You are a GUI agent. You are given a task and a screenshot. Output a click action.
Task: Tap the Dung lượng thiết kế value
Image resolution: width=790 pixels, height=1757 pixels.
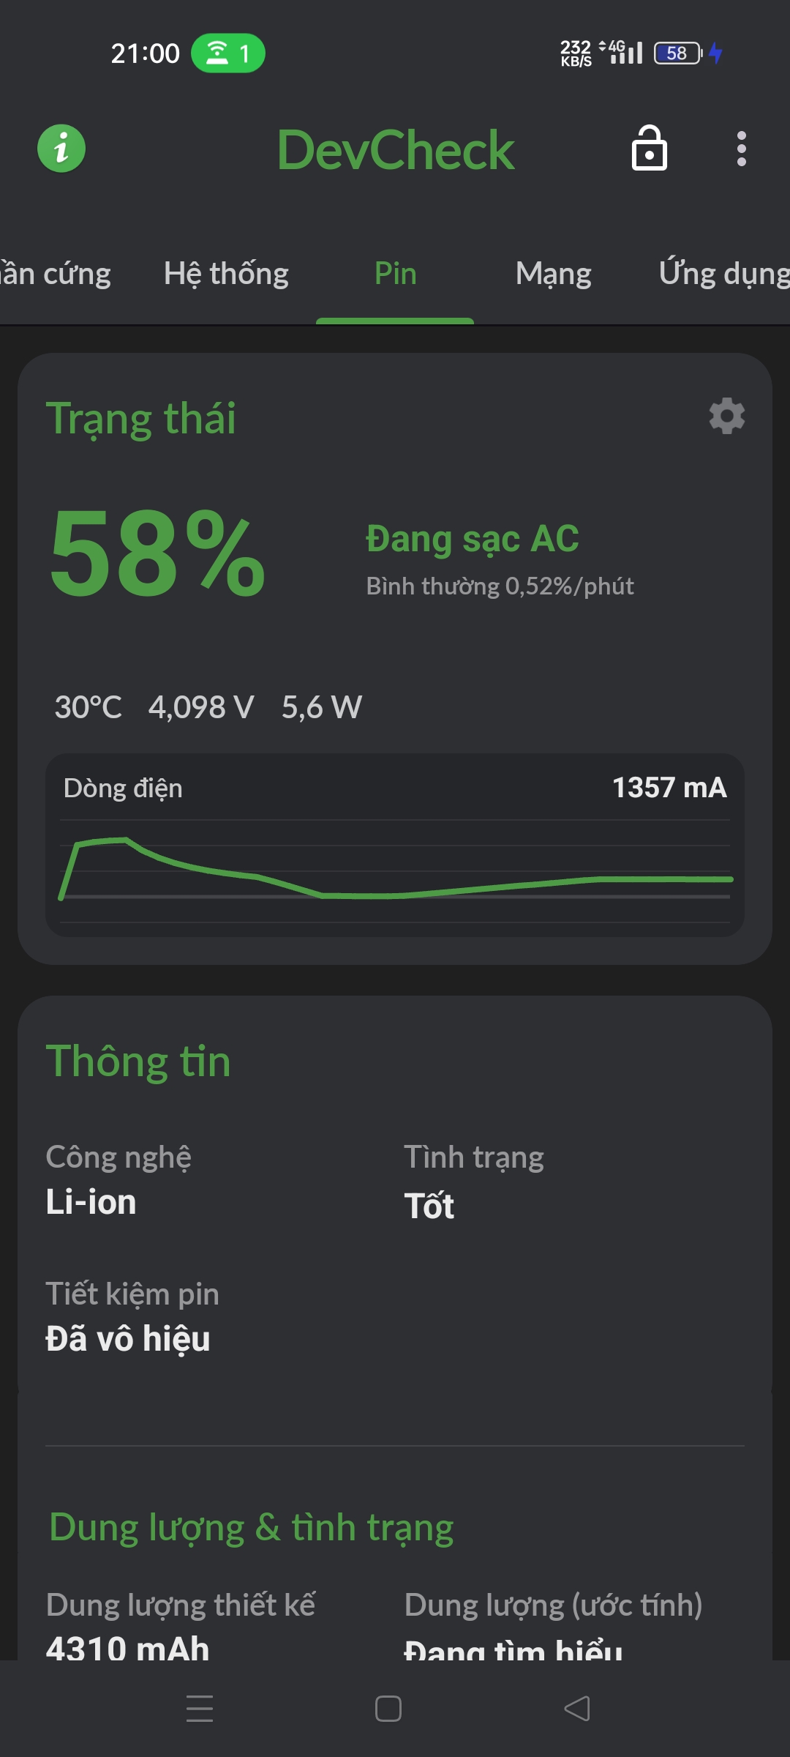[x=128, y=1646]
